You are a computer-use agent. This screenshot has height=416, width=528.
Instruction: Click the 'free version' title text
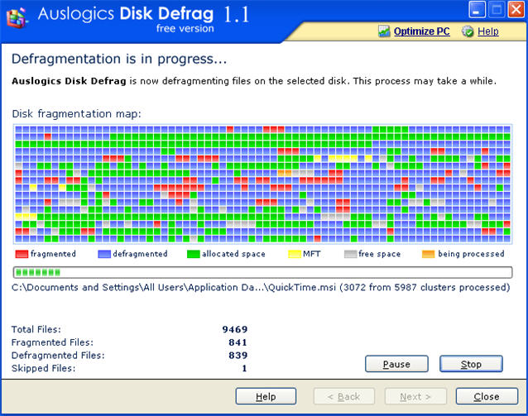(x=185, y=29)
